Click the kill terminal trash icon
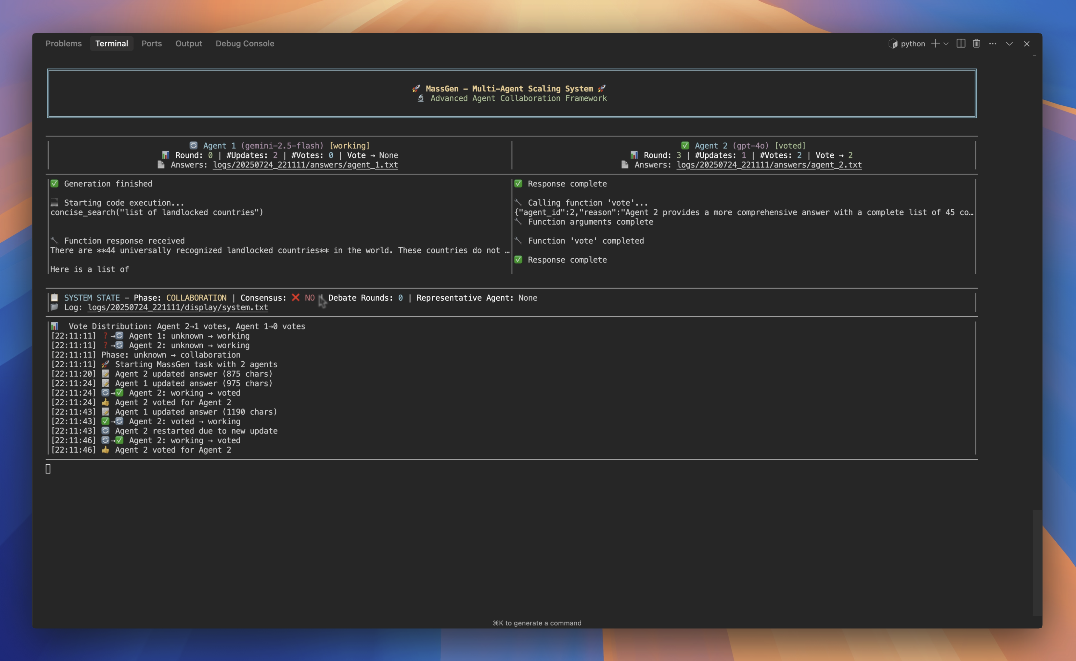 (x=976, y=43)
